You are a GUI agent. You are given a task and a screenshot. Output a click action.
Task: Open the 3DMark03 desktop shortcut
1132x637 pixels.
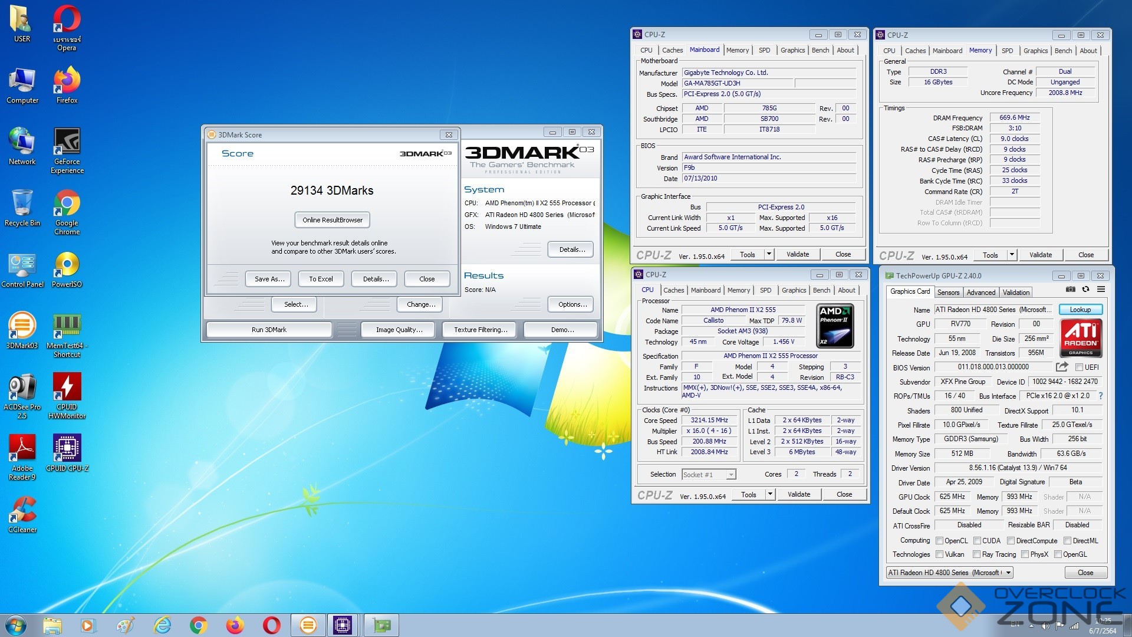coord(22,326)
